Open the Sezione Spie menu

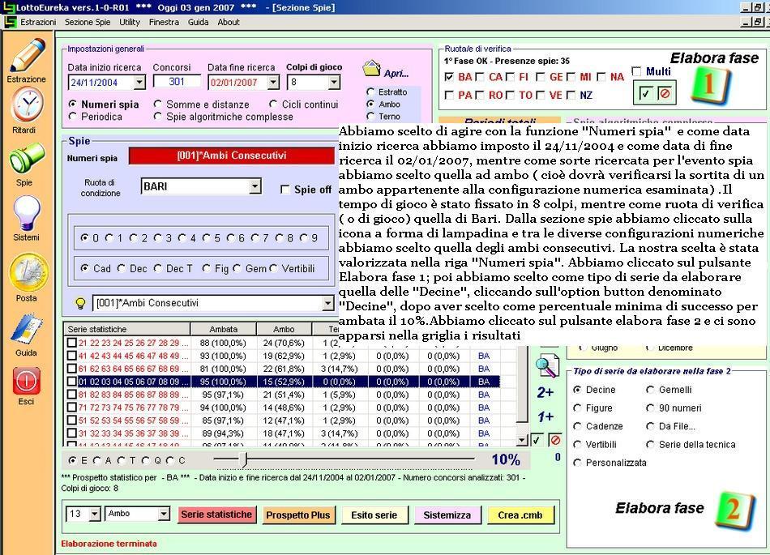pyautogui.click(x=88, y=22)
